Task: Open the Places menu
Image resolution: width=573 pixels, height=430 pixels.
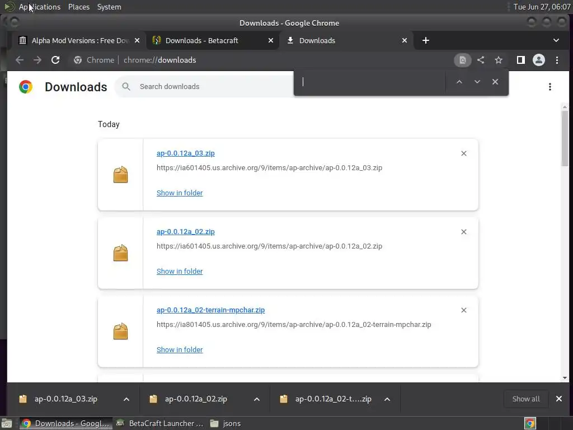Action: pyautogui.click(x=78, y=7)
